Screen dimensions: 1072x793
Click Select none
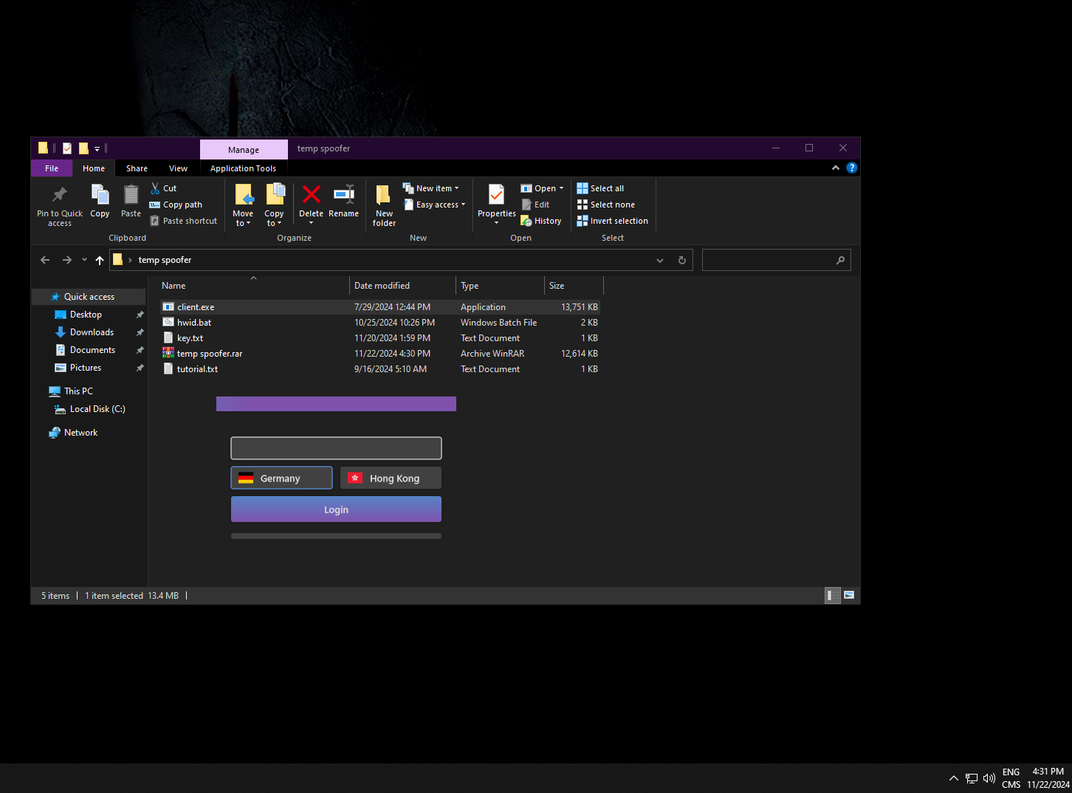(606, 205)
